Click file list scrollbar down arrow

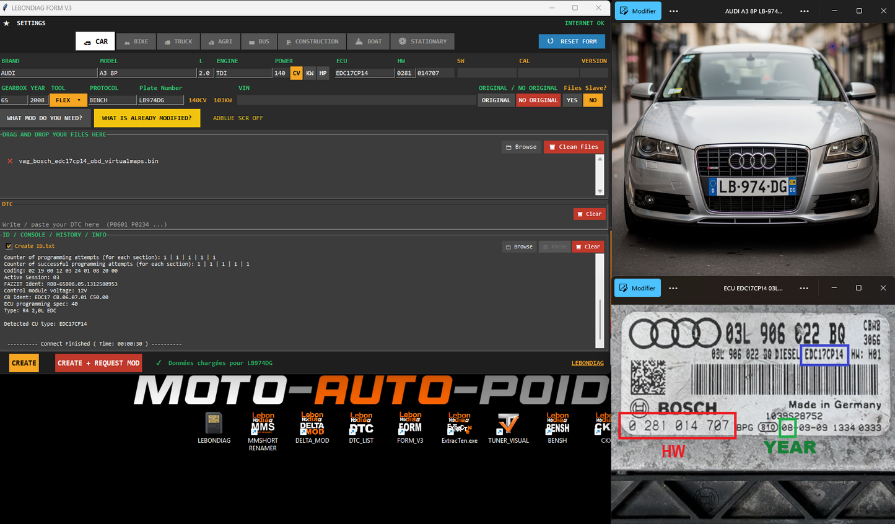pos(600,191)
